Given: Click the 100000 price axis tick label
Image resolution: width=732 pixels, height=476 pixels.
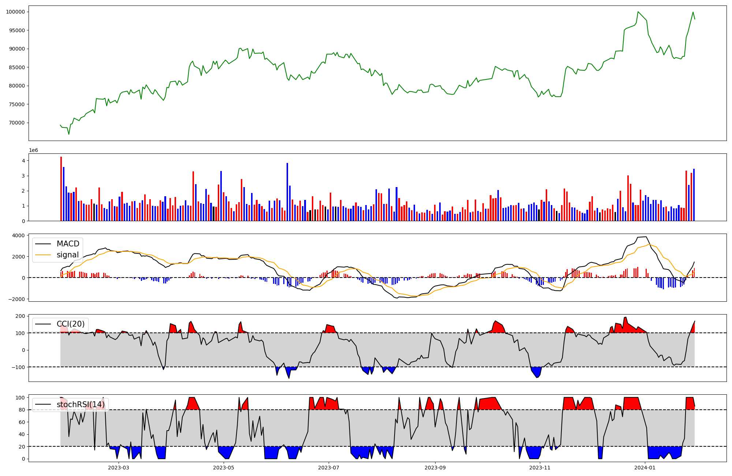Looking at the screenshot, I should 15,12.
